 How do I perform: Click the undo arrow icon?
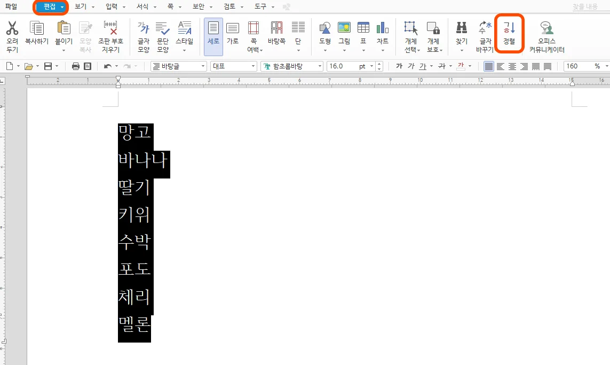tap(107, 66)
